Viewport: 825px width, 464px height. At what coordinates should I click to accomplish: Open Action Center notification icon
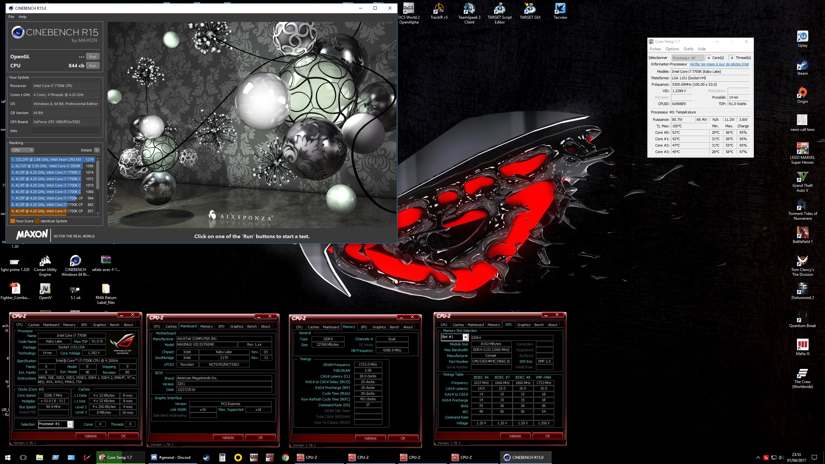814,458
